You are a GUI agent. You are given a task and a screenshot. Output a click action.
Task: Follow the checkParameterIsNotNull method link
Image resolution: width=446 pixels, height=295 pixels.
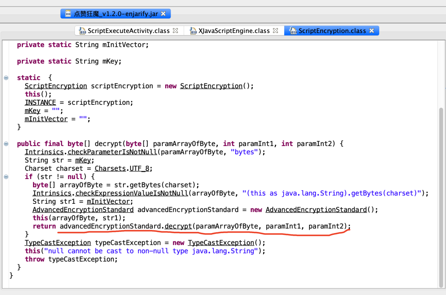point(112,152)
